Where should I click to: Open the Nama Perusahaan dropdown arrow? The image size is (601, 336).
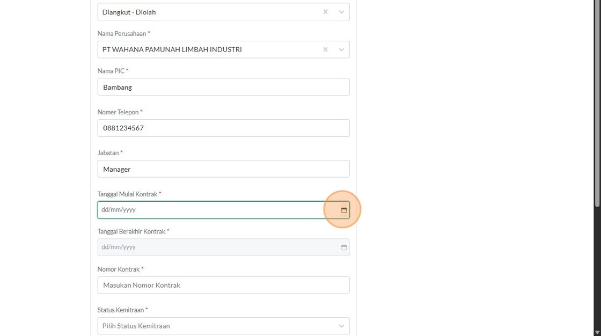(x=341, y=49)
